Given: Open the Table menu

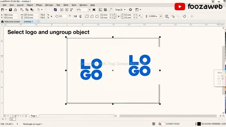Looking at the screenshot, I should pyautogui.click(x=66, y=5).
